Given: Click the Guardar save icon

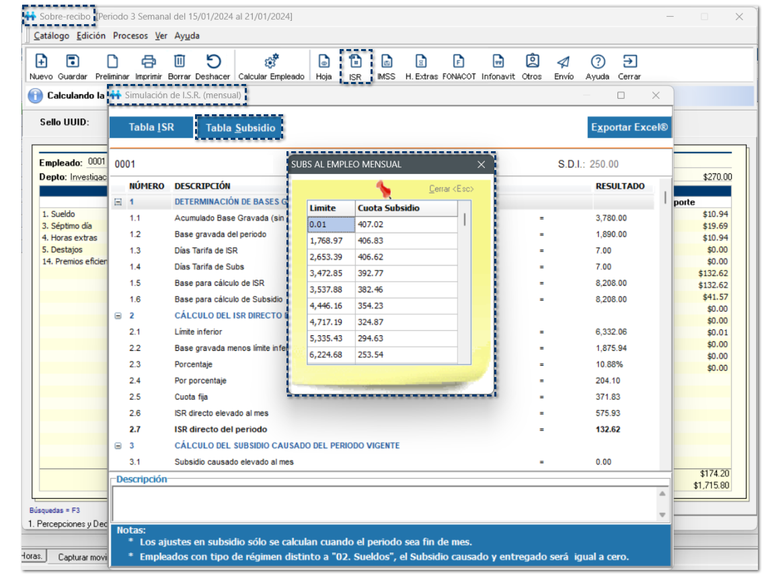Looking at the screenshot, I should 72,62.
